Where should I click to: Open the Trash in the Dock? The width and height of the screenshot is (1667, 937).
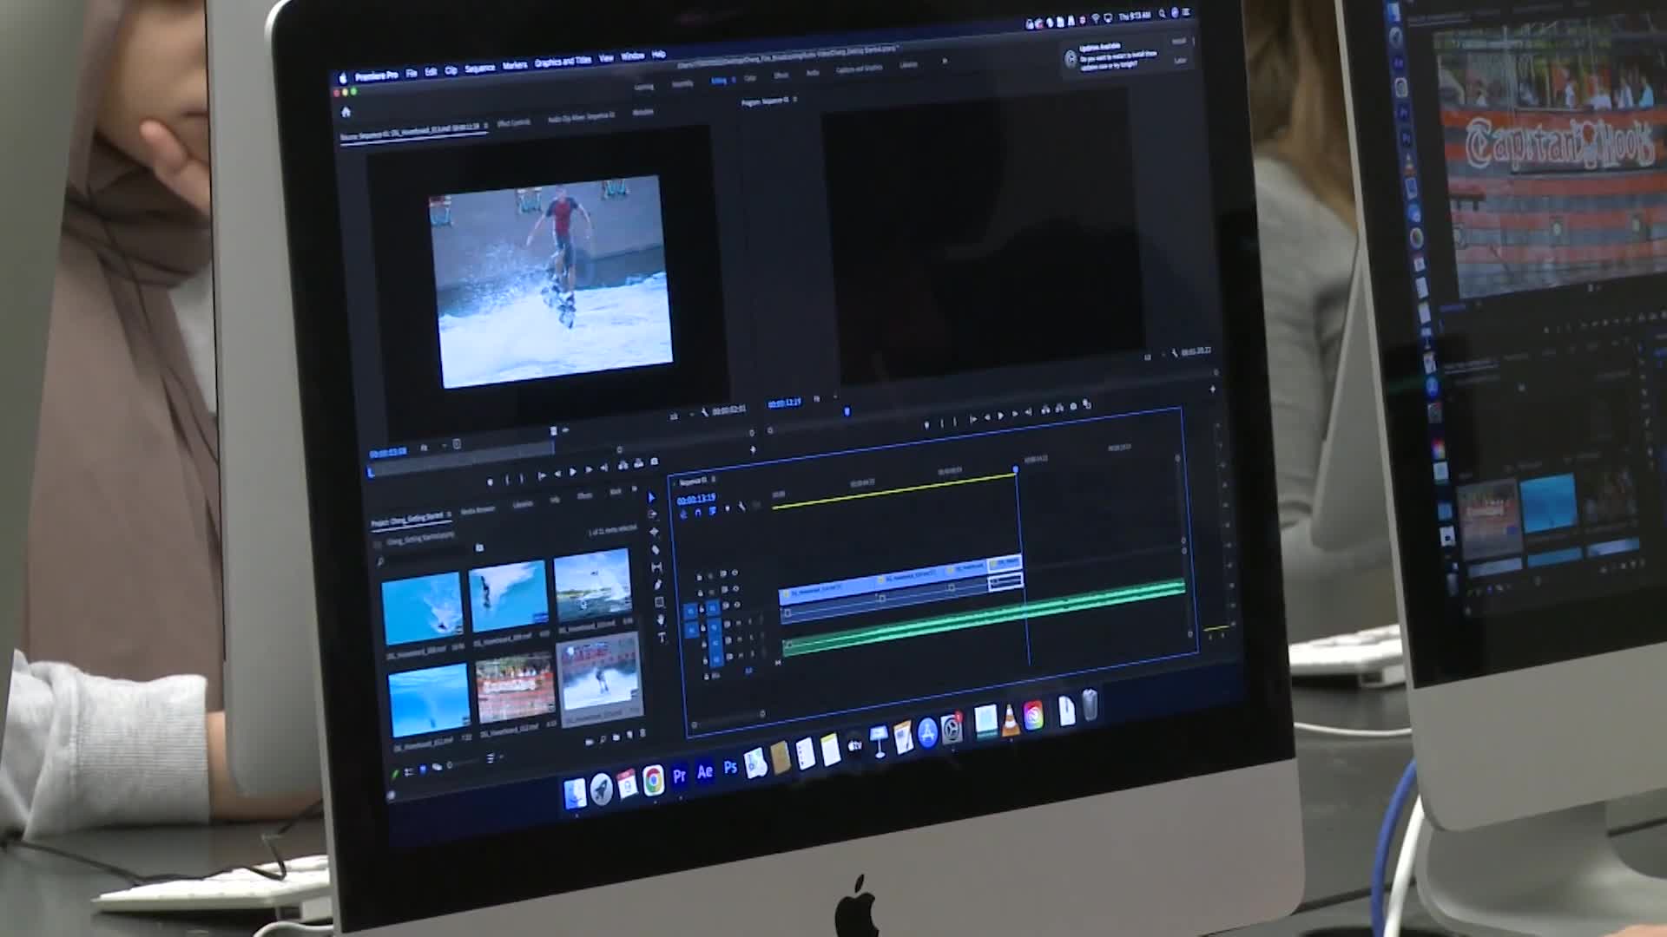(1090, 706)
